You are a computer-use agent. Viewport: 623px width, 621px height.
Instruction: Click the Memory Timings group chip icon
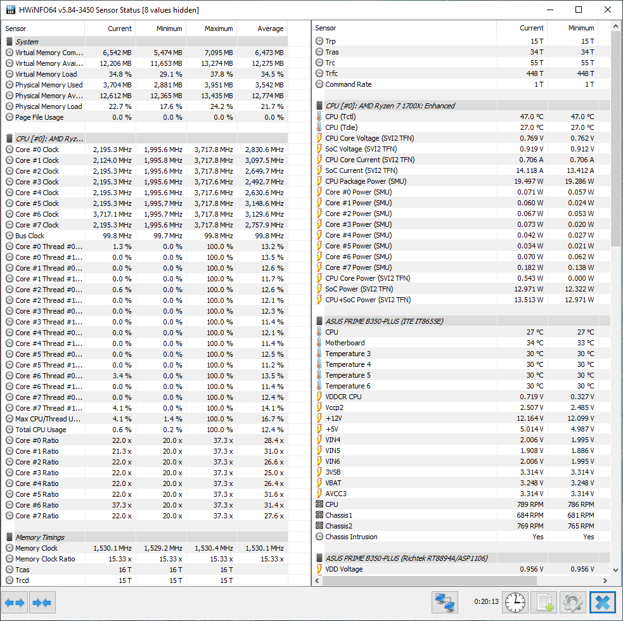(x=10, y=537)
